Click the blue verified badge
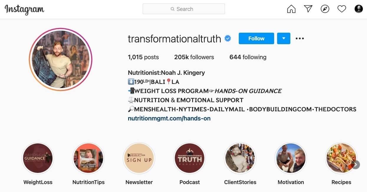Image resolution: width=367 pixels, height=192 pixels. 228,38
